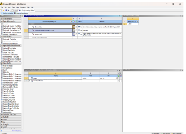This screenshot has height=134, width=186.
Task: Edit Density value in properties table
Action: point(91,78)
